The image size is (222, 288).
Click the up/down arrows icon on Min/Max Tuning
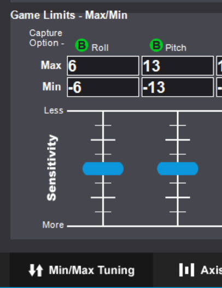click(36, 270)
